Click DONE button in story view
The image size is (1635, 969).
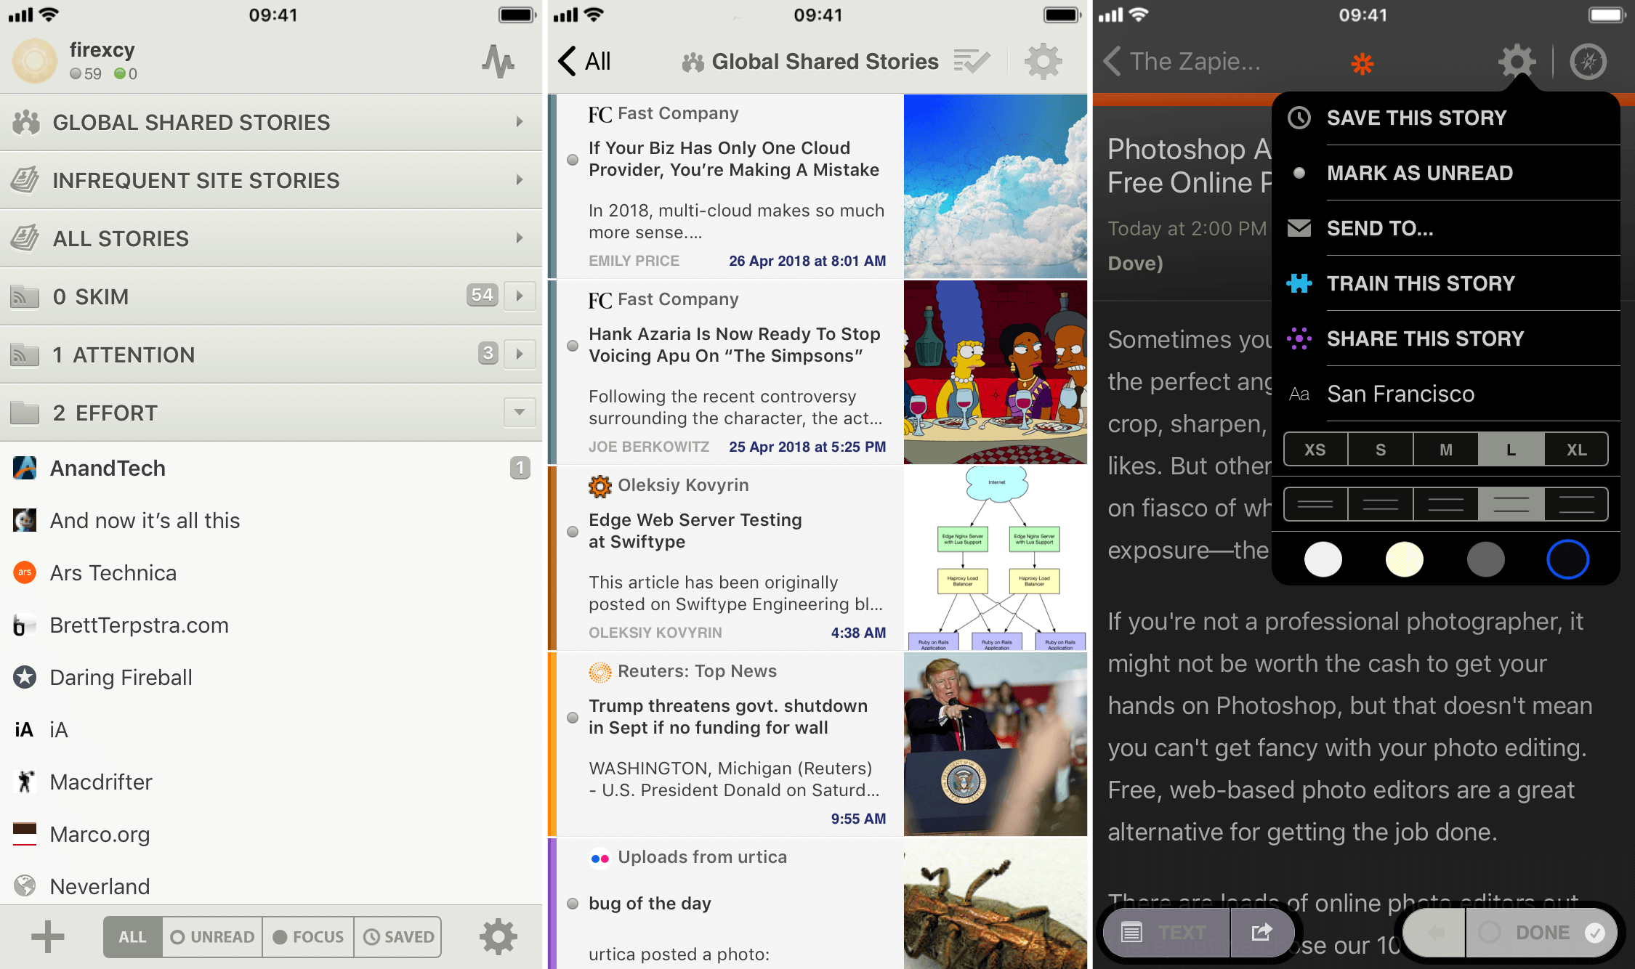point(1541,932)
